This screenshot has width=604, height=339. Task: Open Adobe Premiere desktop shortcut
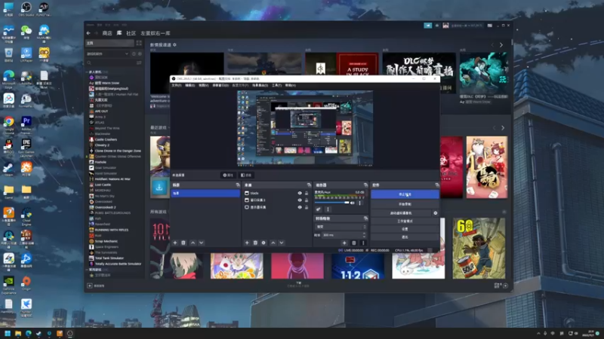(26, 124)
